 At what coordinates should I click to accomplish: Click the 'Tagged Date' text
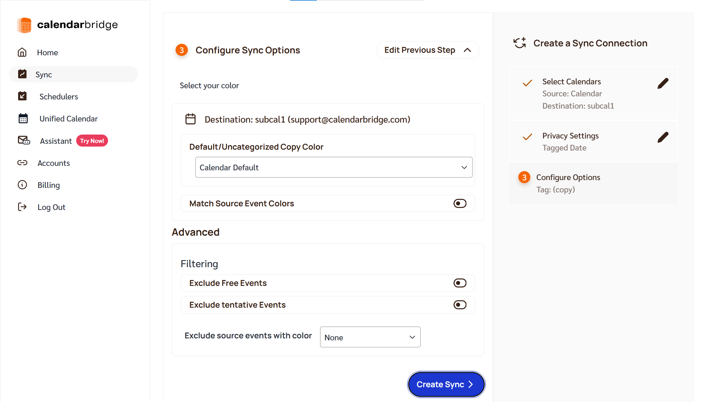pos(564,148)
